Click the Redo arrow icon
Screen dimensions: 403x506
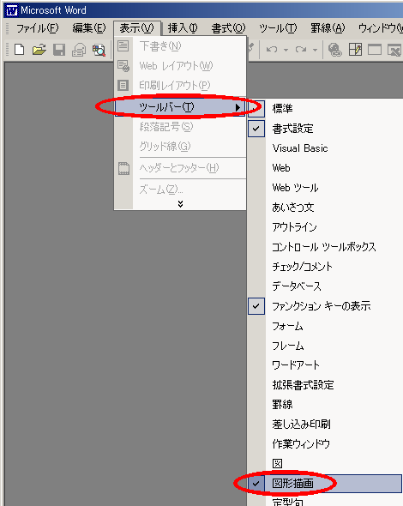coord(301,50)
